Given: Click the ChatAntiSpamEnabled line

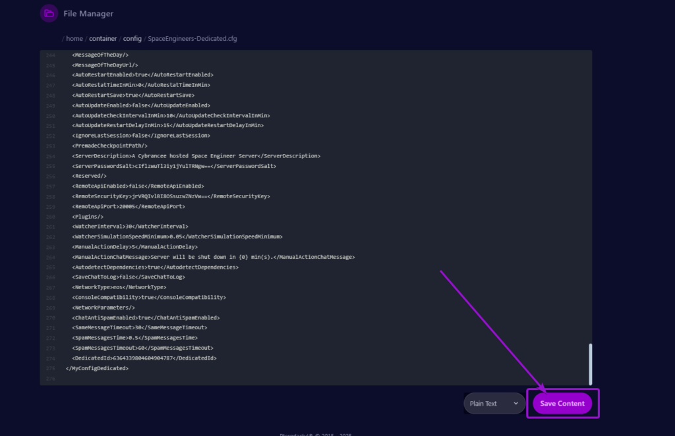Looking at the screenshot, I should click(x=146, y=317).
